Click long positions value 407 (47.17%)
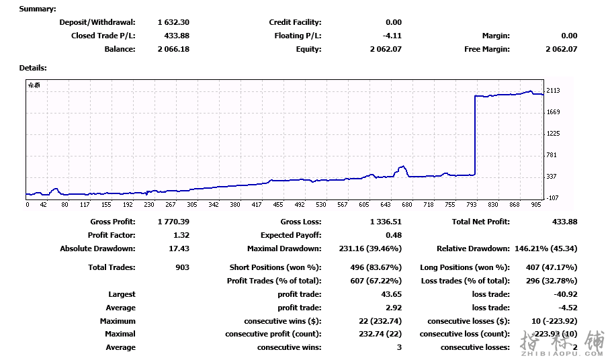 552,267
